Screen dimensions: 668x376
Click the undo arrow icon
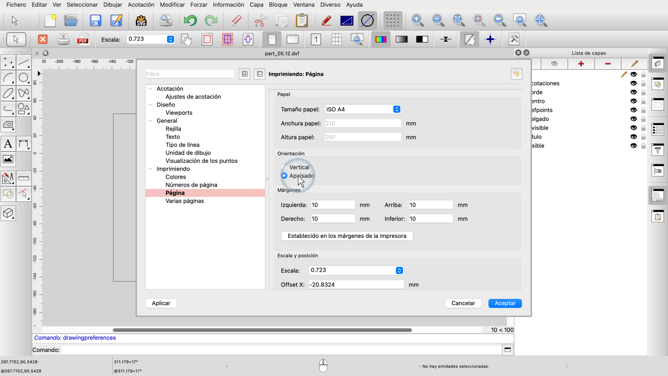190,20
